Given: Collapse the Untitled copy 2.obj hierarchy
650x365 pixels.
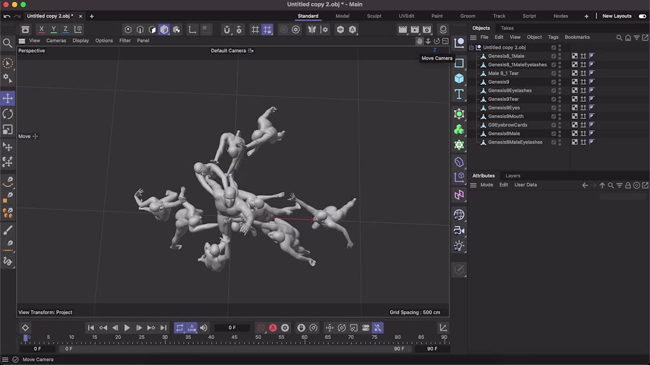Looking at the screenshot, I should tap(472, 48).
